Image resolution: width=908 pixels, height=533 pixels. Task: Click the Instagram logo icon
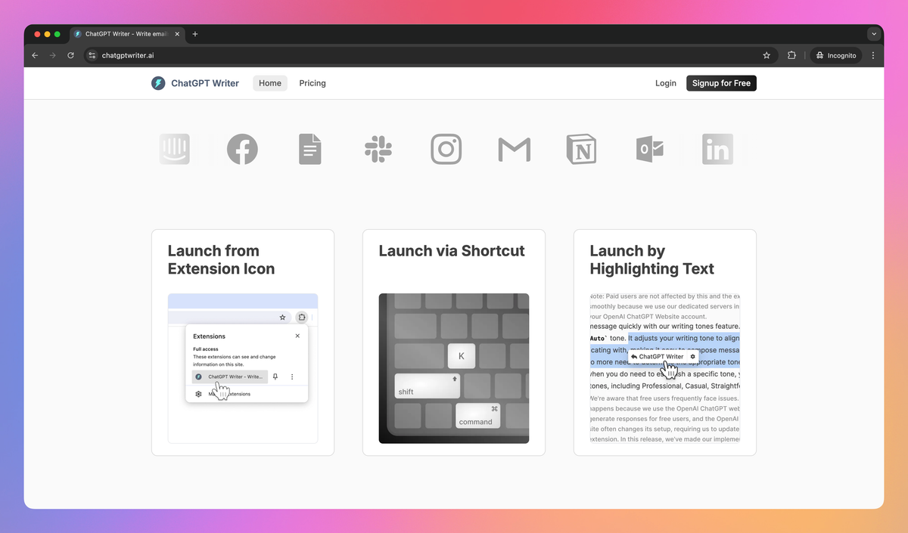(x=446, y=149)
